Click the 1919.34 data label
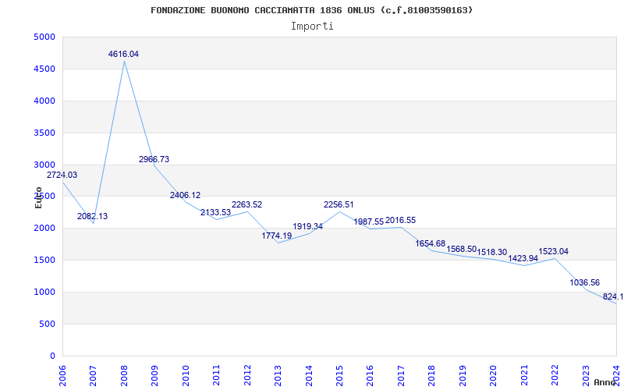The height and width of the screenshot is (390, 624). point(307,226)
